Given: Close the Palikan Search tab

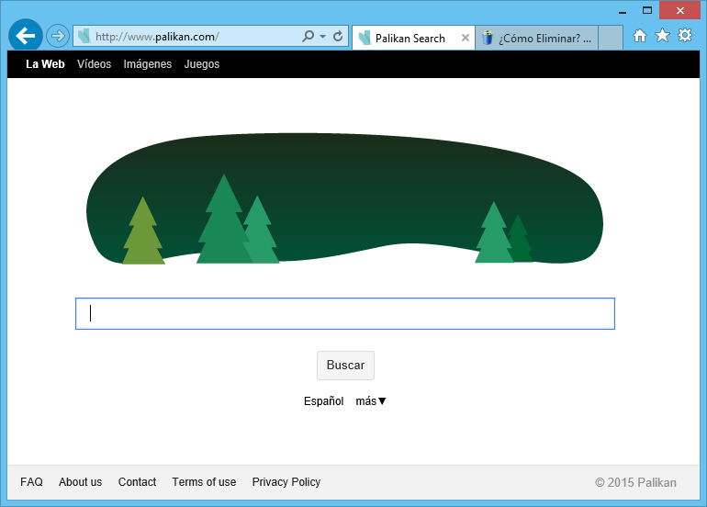Looking at the screenshot, I should [x=466, y=39].
